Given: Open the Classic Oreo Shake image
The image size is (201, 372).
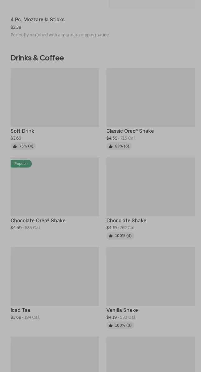Looking at the screenshot, I should click(x=151, y=97).
